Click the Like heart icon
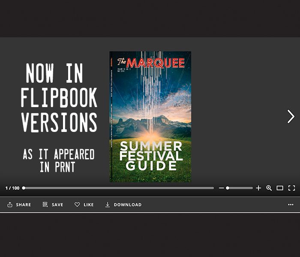 click(x=77, y=205)
